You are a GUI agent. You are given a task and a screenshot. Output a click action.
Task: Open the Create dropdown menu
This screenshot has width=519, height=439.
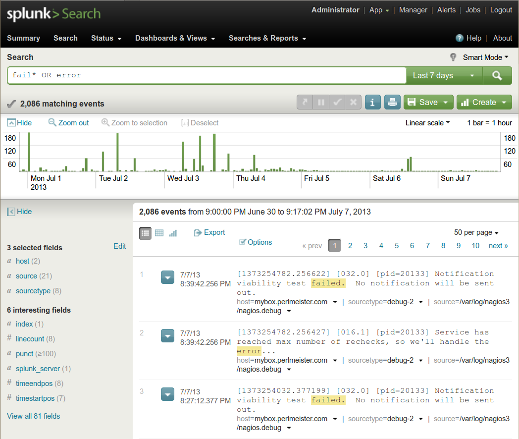484,102
